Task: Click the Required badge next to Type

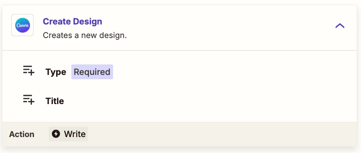Action: pos(92,72)
